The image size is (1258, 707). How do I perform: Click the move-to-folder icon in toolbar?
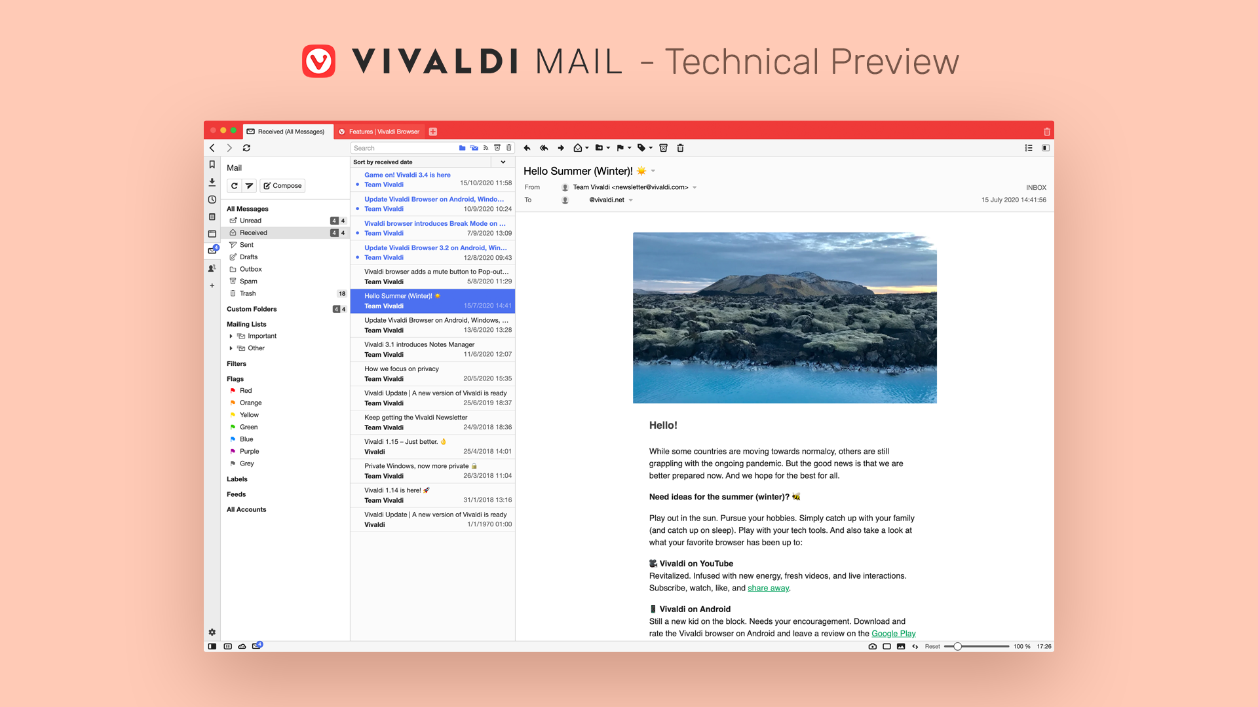(599, 147)
